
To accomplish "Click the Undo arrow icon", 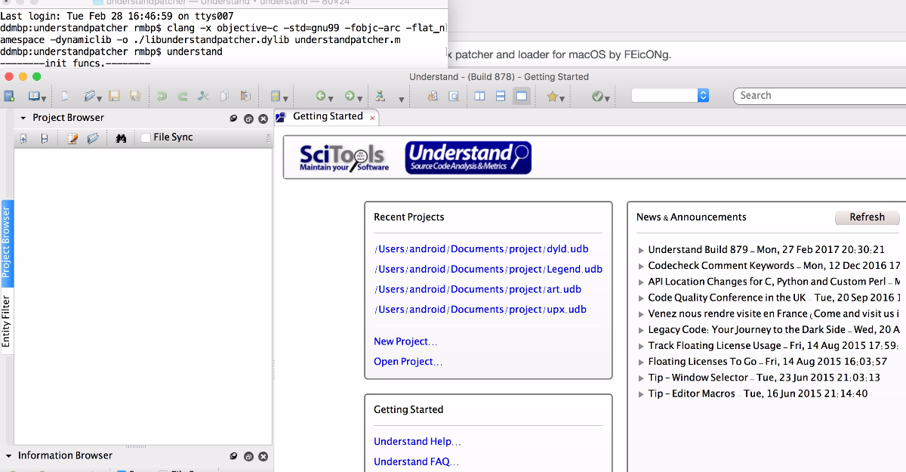I will coord(162,96).
